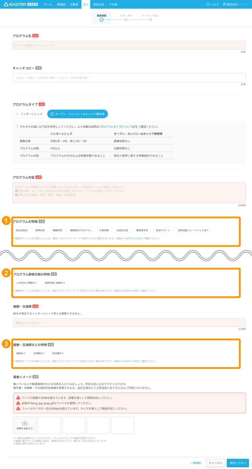Click warning icon for ファイル容量が10MB error
The image size is (252, 469).
point(18,398)
